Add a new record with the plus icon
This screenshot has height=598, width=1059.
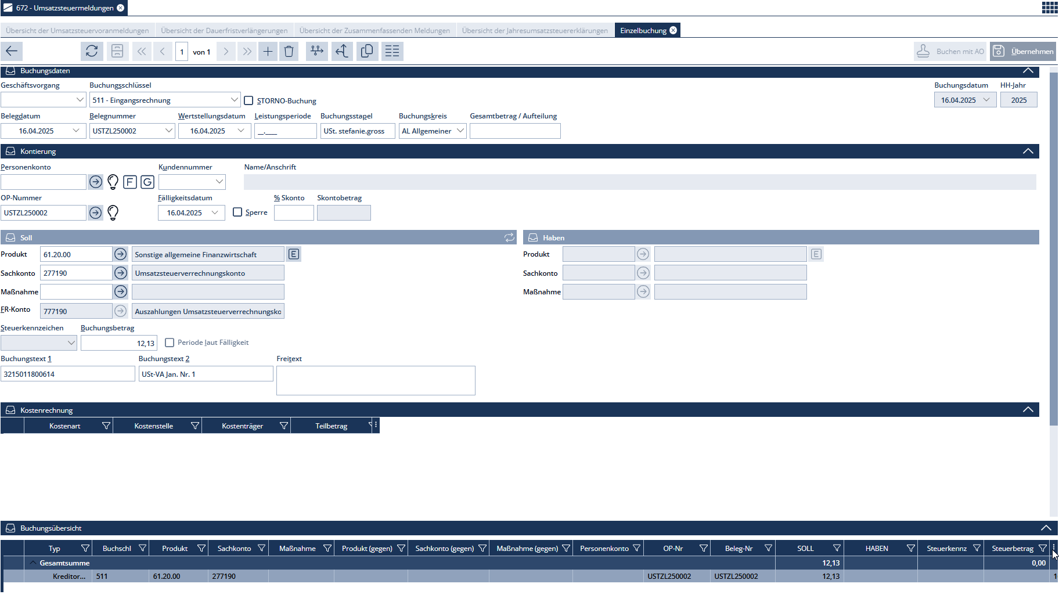pyautogui.click(x=268, y=51)
